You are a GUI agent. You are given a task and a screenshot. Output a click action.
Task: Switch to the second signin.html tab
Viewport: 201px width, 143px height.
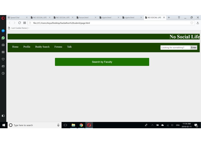click(131, 17)
